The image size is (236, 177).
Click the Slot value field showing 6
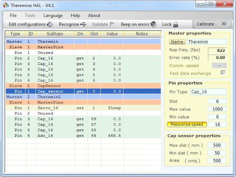(x=217, y=101)
